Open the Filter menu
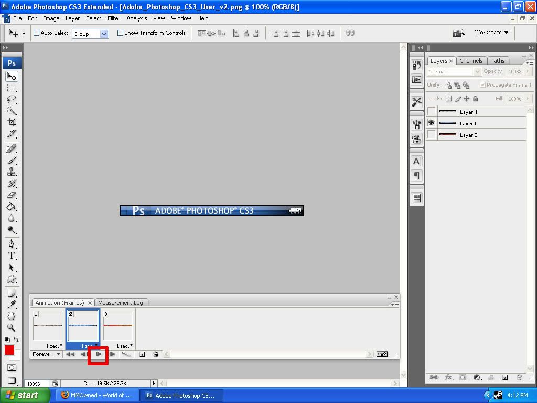Image resolution: width=537 pixels, height=403 pixels. 114,18
